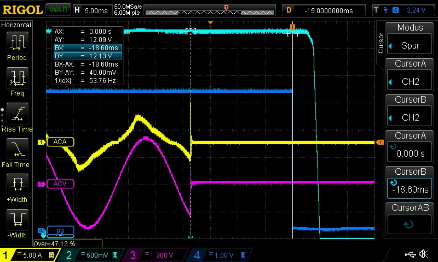Click the 50.0MSa/s sample rate text
This screenshot has width=438, height=262.
128,7
